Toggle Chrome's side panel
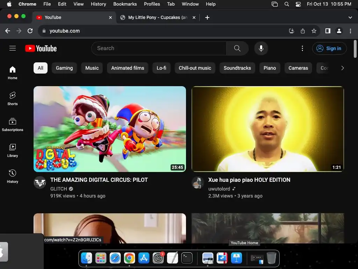This screenshot has width=358, height=269. pos(328,31)
